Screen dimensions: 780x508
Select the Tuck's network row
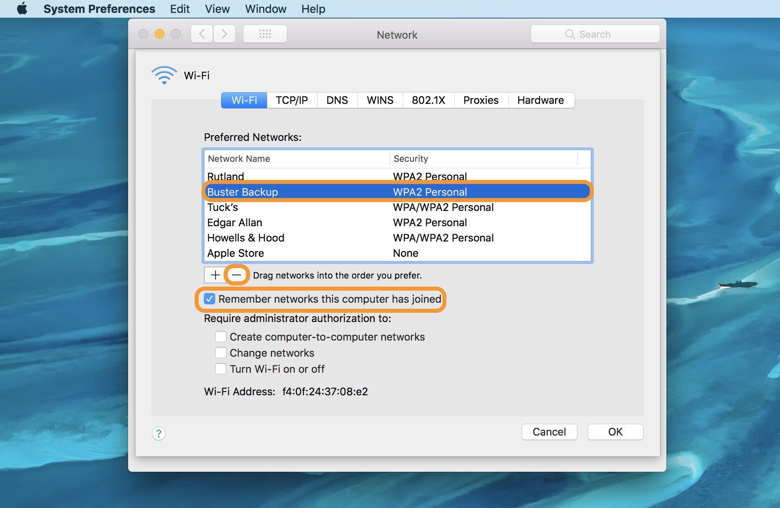397,207
